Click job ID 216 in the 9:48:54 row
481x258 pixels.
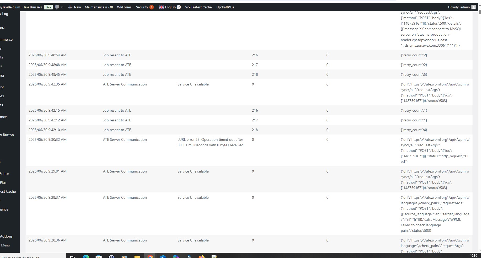pyautogui.click(x=255, y=55)
